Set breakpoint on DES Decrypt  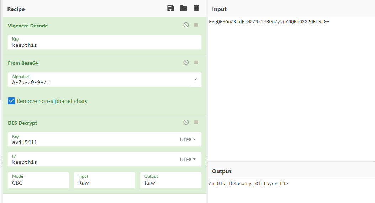tap(196, 123)
